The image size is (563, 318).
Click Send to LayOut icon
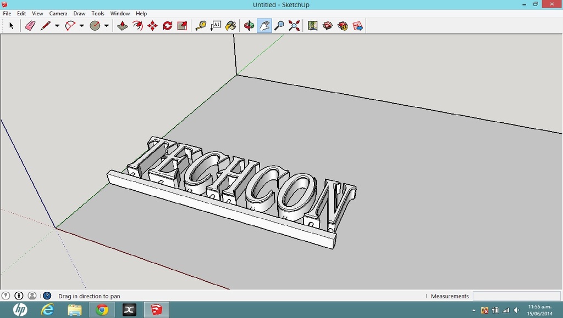pos(357,26)
